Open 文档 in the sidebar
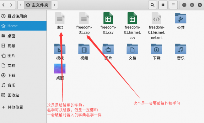204x123 pixels. click(x=23, y=65)
